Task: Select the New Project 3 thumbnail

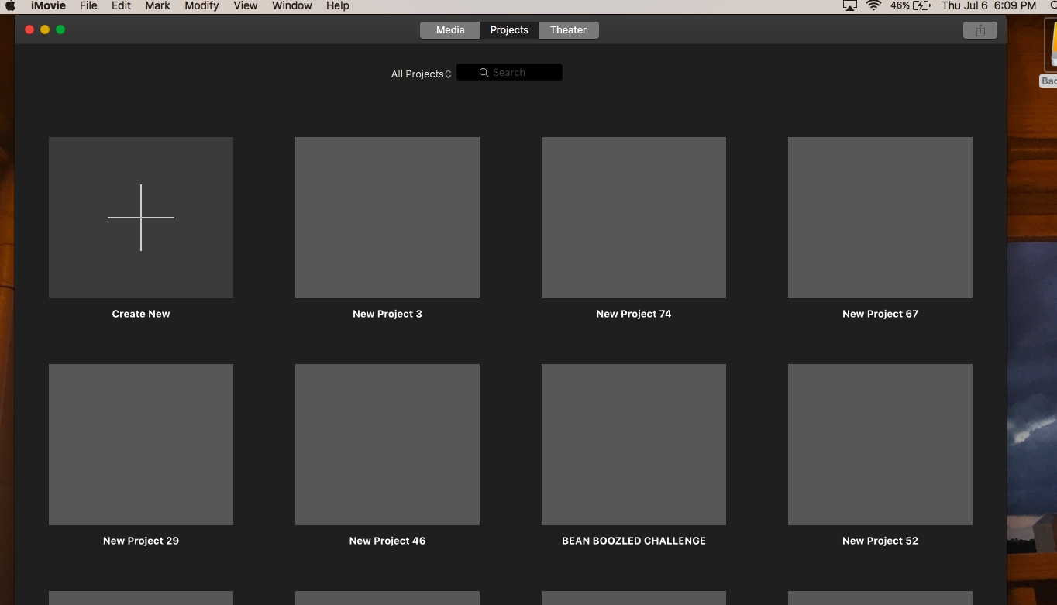Action: [387, 218]
